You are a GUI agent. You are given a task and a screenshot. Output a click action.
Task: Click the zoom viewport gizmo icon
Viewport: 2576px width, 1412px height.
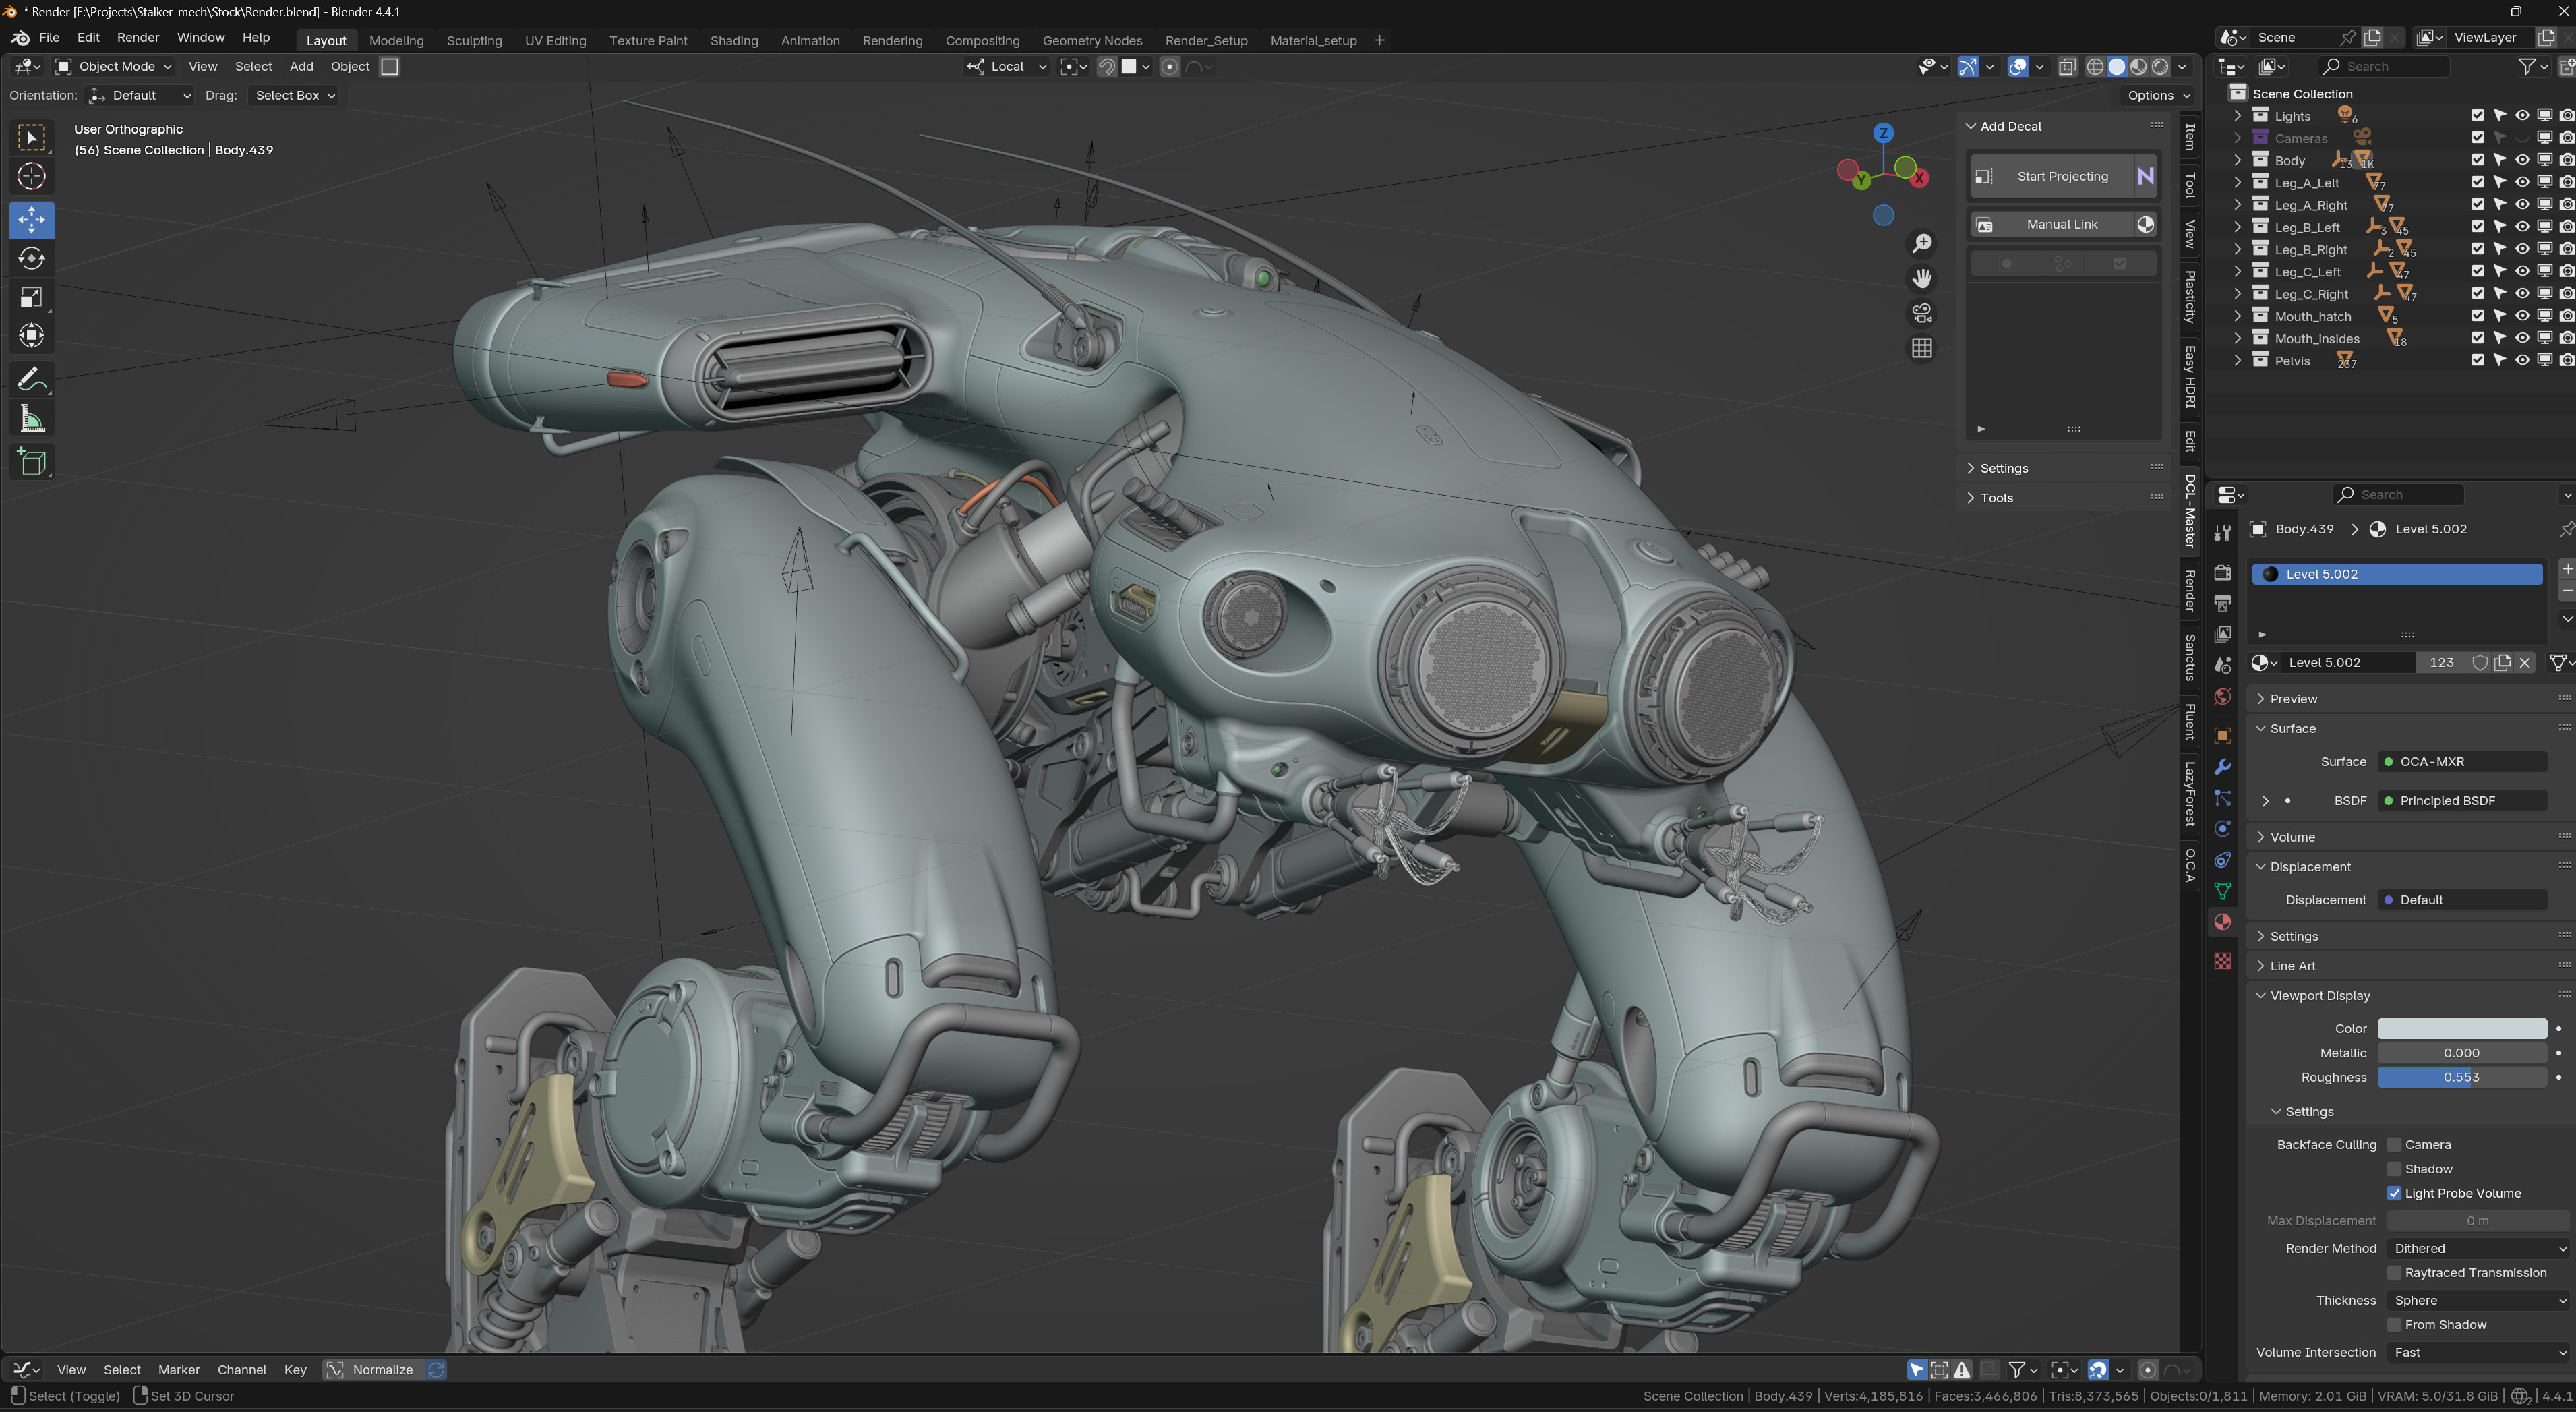coord(1921,243)
